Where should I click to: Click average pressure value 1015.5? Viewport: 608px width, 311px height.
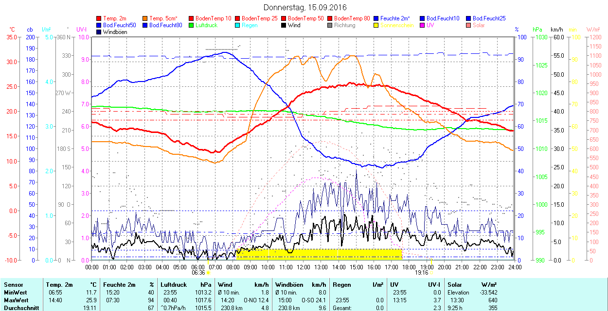pos(203,308)
